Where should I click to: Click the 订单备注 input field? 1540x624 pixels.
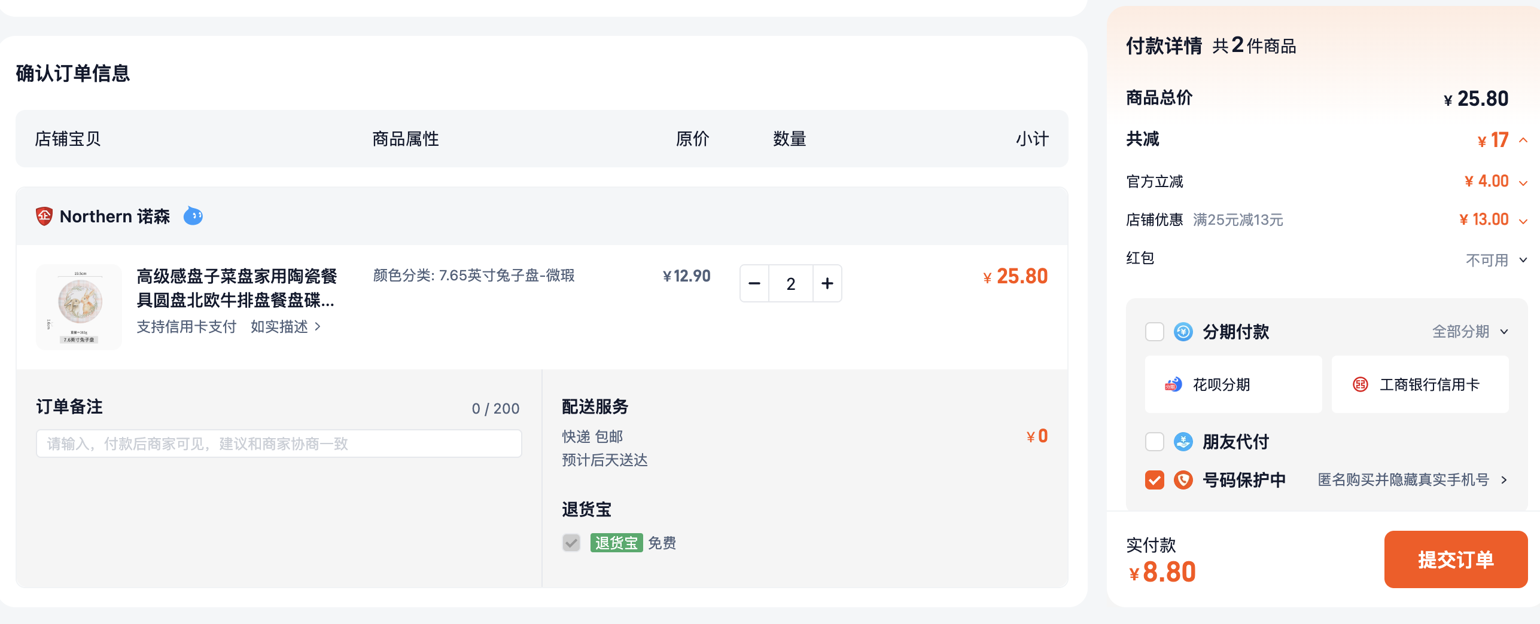click(279, 443)
